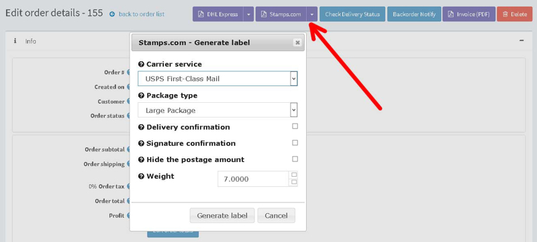Screen dimensions: 537x242
Task: Click the Cancel button in dialog
Action: (x=277, y=216)
